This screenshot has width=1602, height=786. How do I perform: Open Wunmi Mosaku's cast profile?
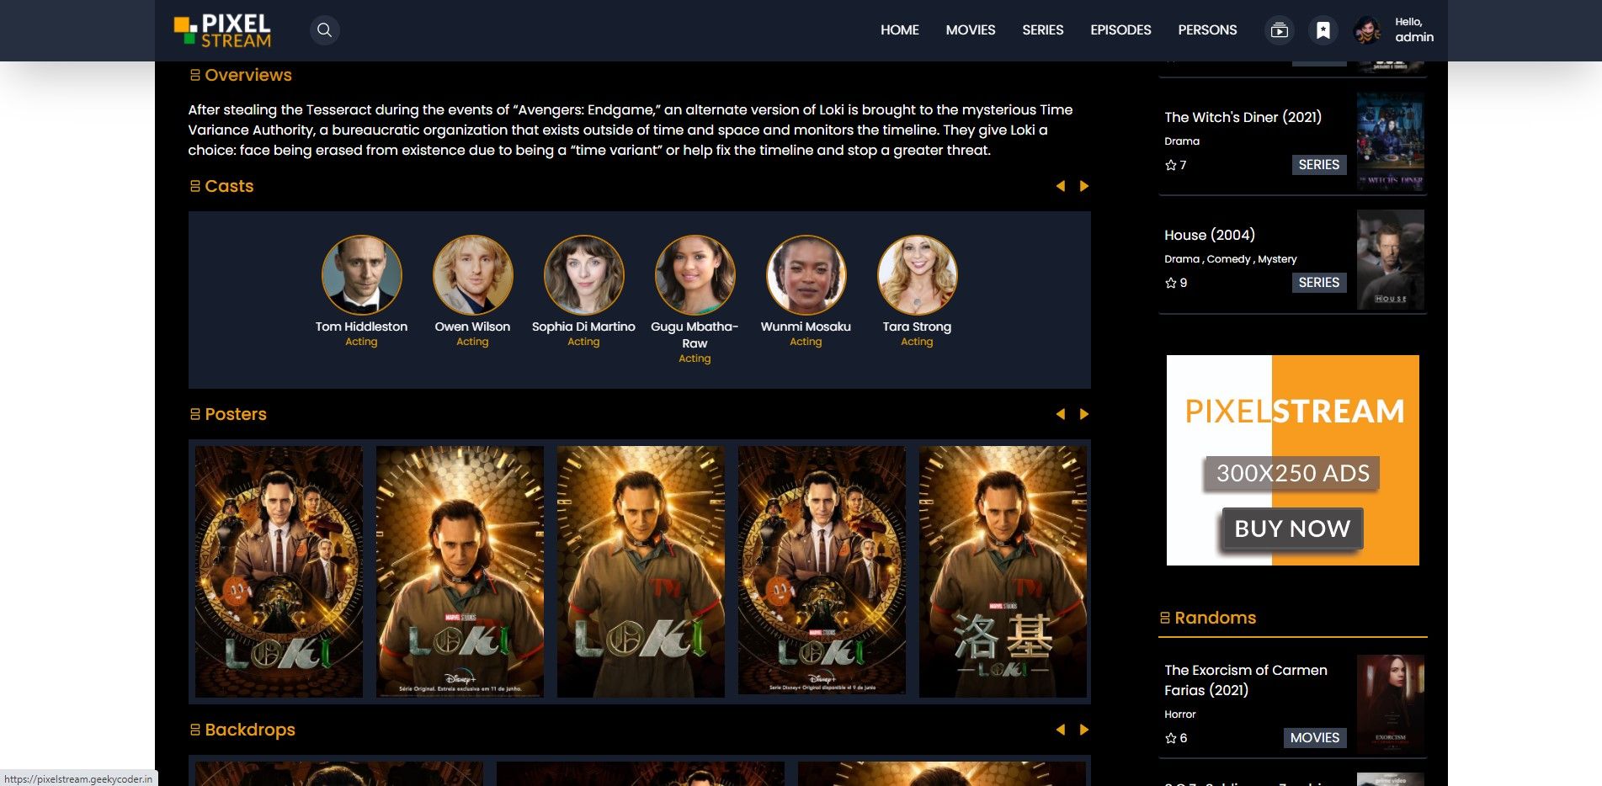tap(806, 327)
